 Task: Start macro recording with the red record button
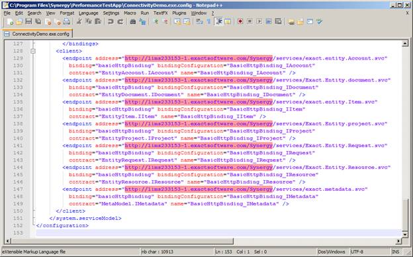click(x=240, y=22)
